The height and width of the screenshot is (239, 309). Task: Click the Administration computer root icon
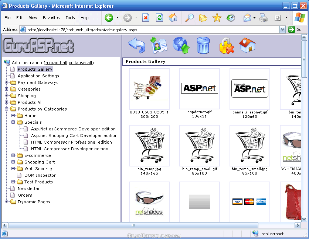[7, 63]
